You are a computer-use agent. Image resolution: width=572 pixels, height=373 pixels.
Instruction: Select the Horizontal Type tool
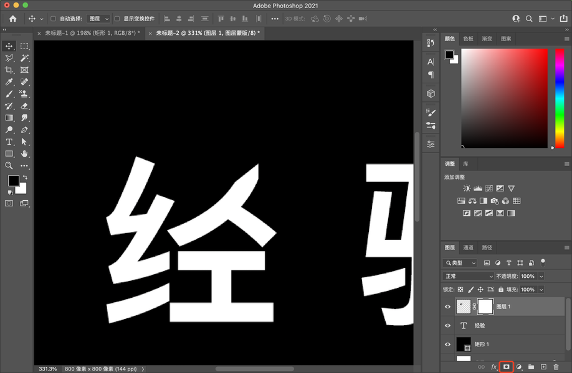[9, 142]
